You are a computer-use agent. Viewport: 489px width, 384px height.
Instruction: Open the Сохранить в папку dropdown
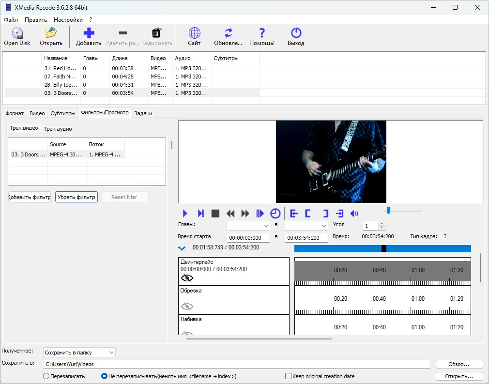tap(79, 353)
